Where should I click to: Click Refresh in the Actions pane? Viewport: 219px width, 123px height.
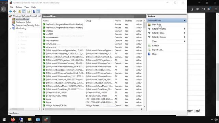click(x=155, y=45)
